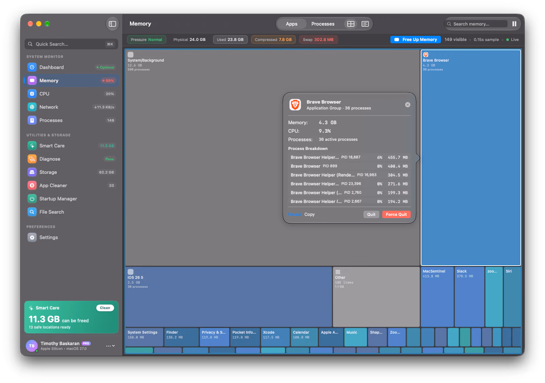Select the Xcode treemap tile
This screenshot has height=383, width=545.
click(x=275, y=337)
